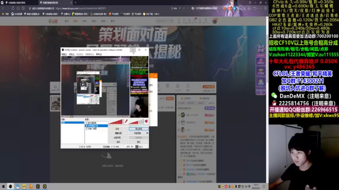Click the OBS plugins button

[x=118, y=142]
